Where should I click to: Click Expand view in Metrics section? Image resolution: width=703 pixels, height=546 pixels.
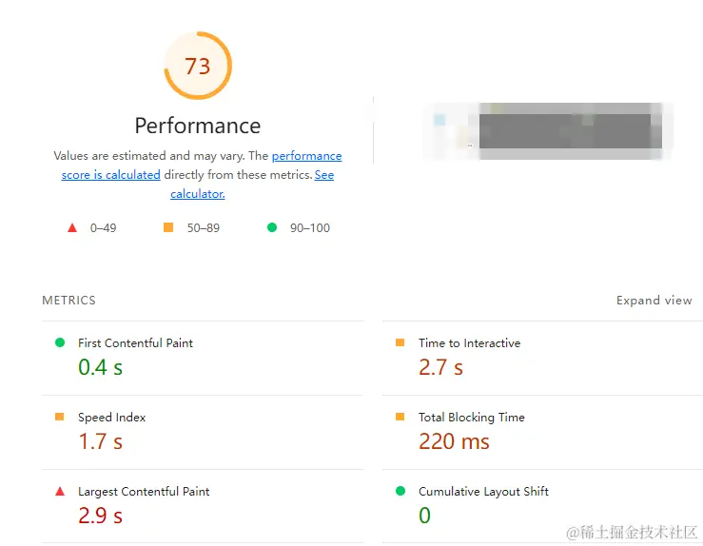[x=654, y=300]
